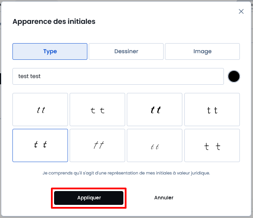
Task: Open the Dessiner tab
Action: [x=126, y=51]
